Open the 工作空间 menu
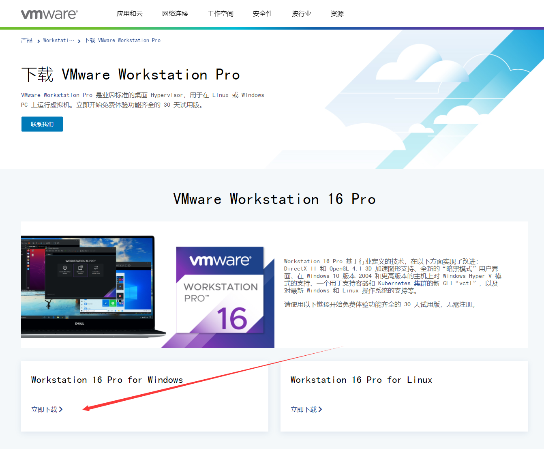This screenshot has width=544, height=449. tap(221, 14)
